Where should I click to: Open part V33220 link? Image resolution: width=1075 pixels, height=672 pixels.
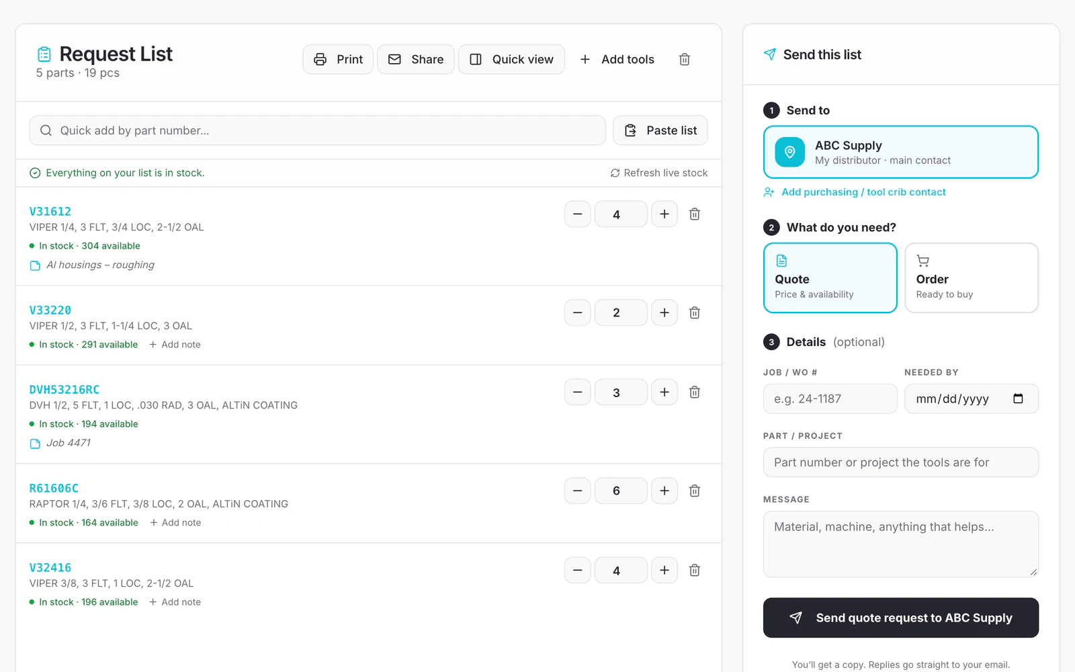(50, 310)
